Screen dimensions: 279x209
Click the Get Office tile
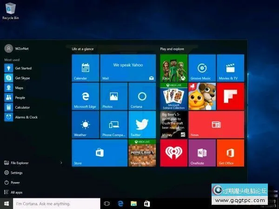[x=230, y=153]
